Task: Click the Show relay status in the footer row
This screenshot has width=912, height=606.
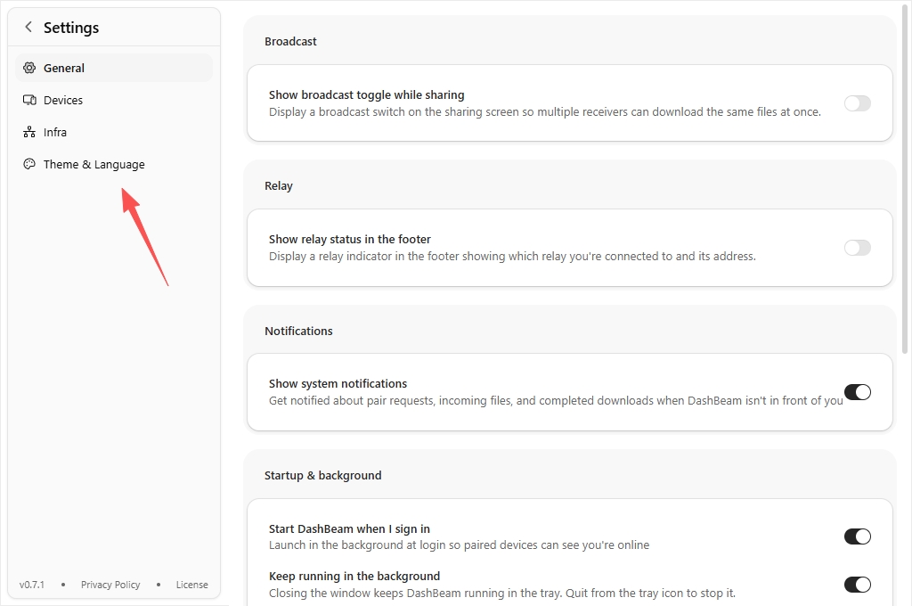Action: pos(569,248)
